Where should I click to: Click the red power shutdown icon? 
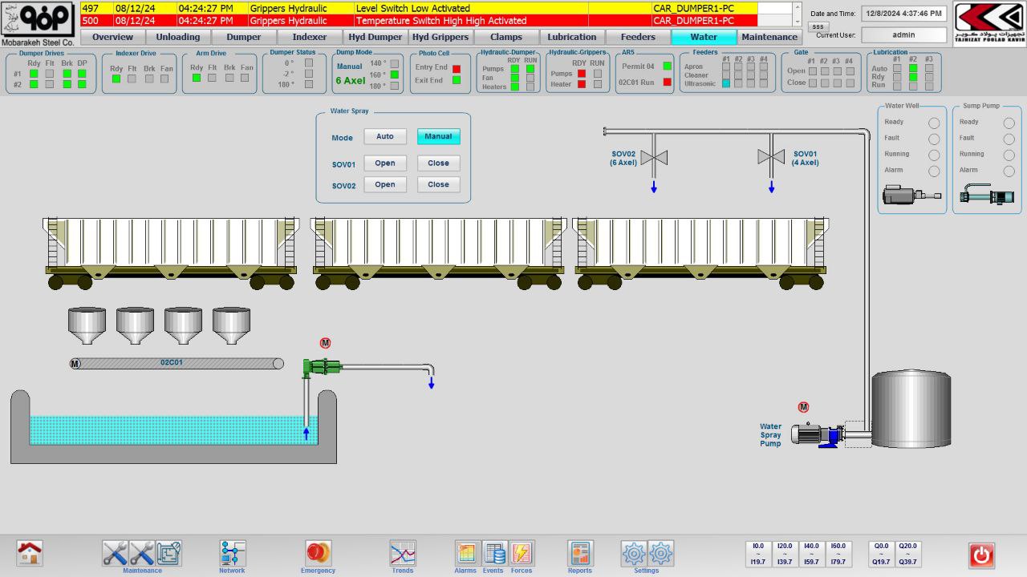(981, 555)
